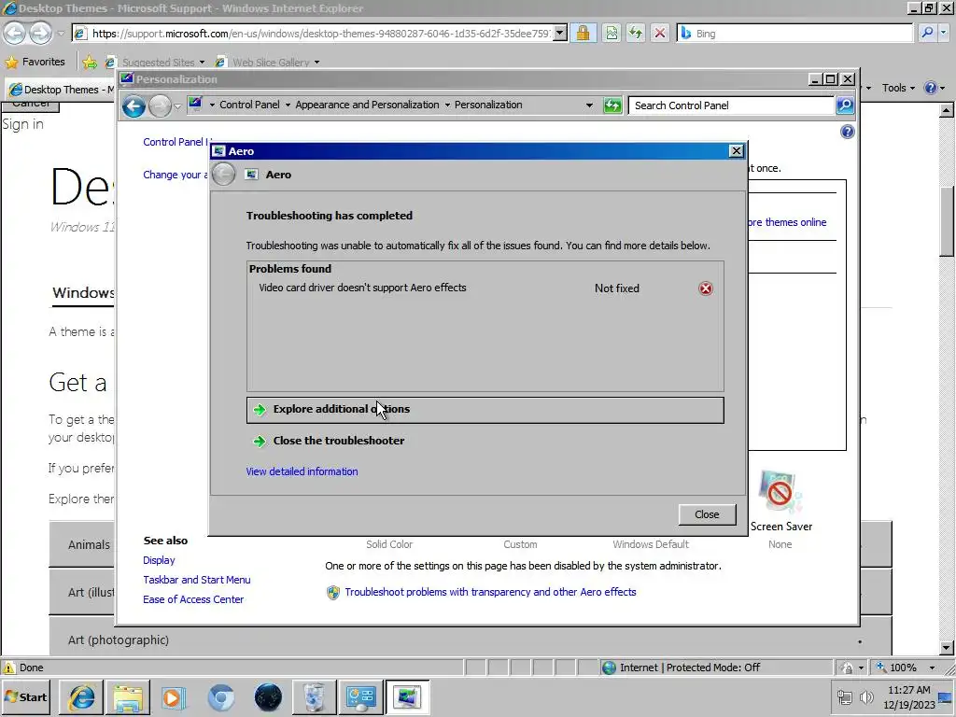Image resolution: width=956 pixels, height=717 pixels.
Task: Click the IE vertical scrollbar down arrow
Action: 947,648
